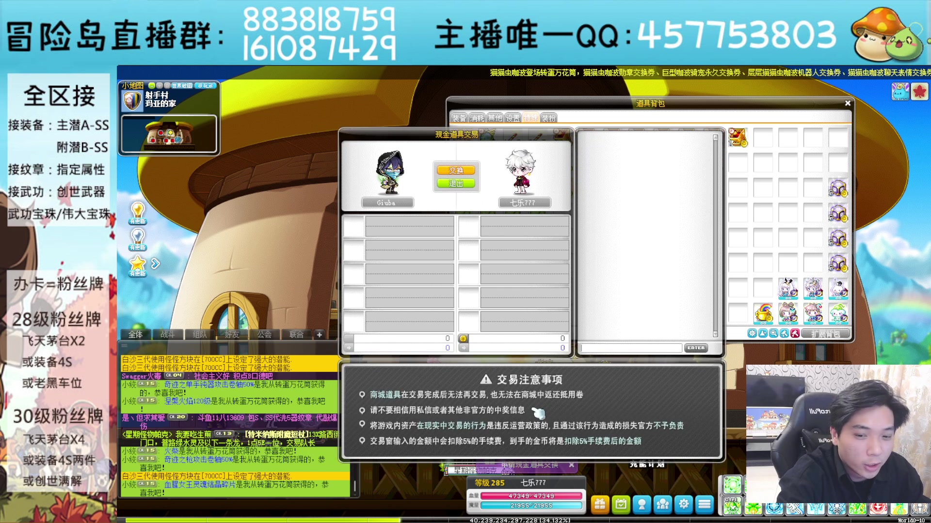Select the white bunny character item
The image size is (931, 523).
[838, 288]
